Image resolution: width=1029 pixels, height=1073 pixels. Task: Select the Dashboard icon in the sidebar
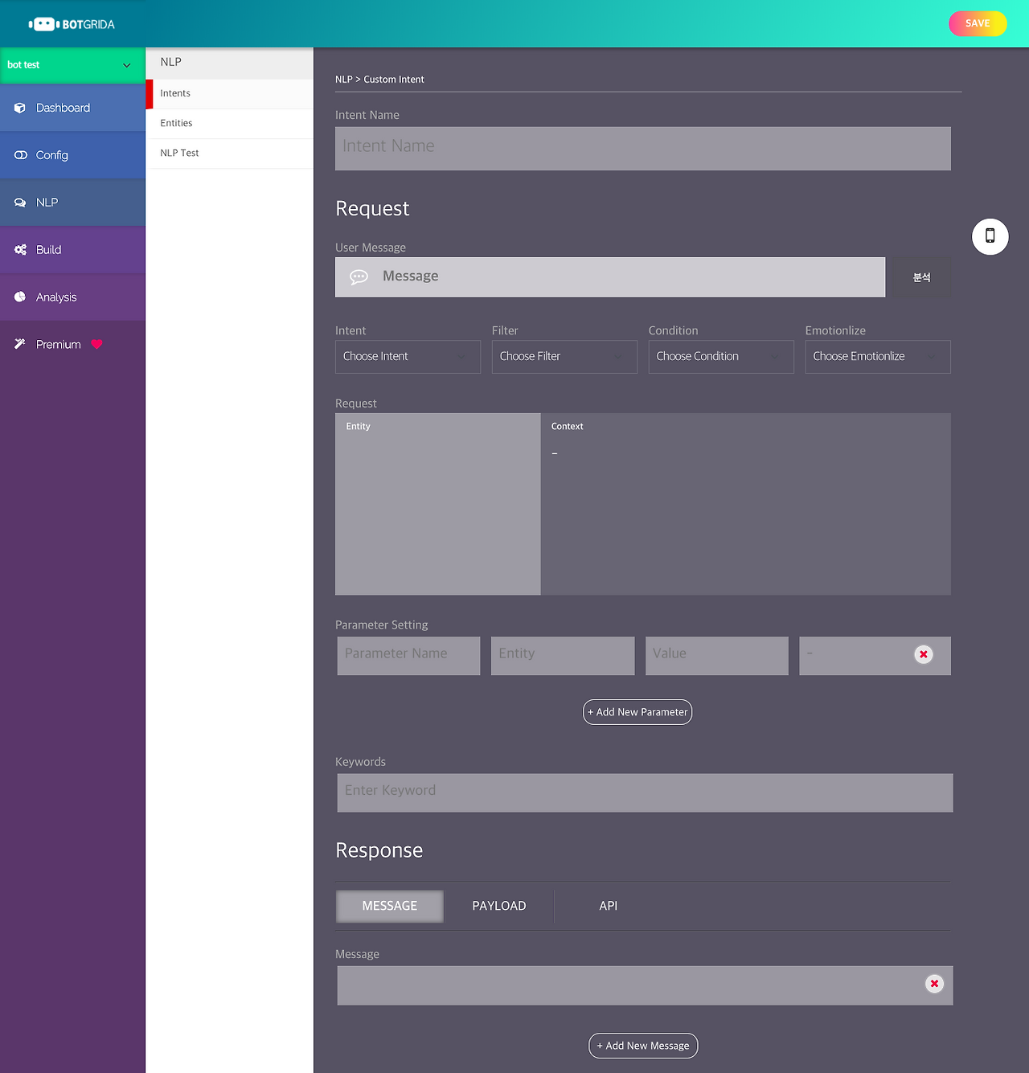pyautogui.click(x=19, y=107)
